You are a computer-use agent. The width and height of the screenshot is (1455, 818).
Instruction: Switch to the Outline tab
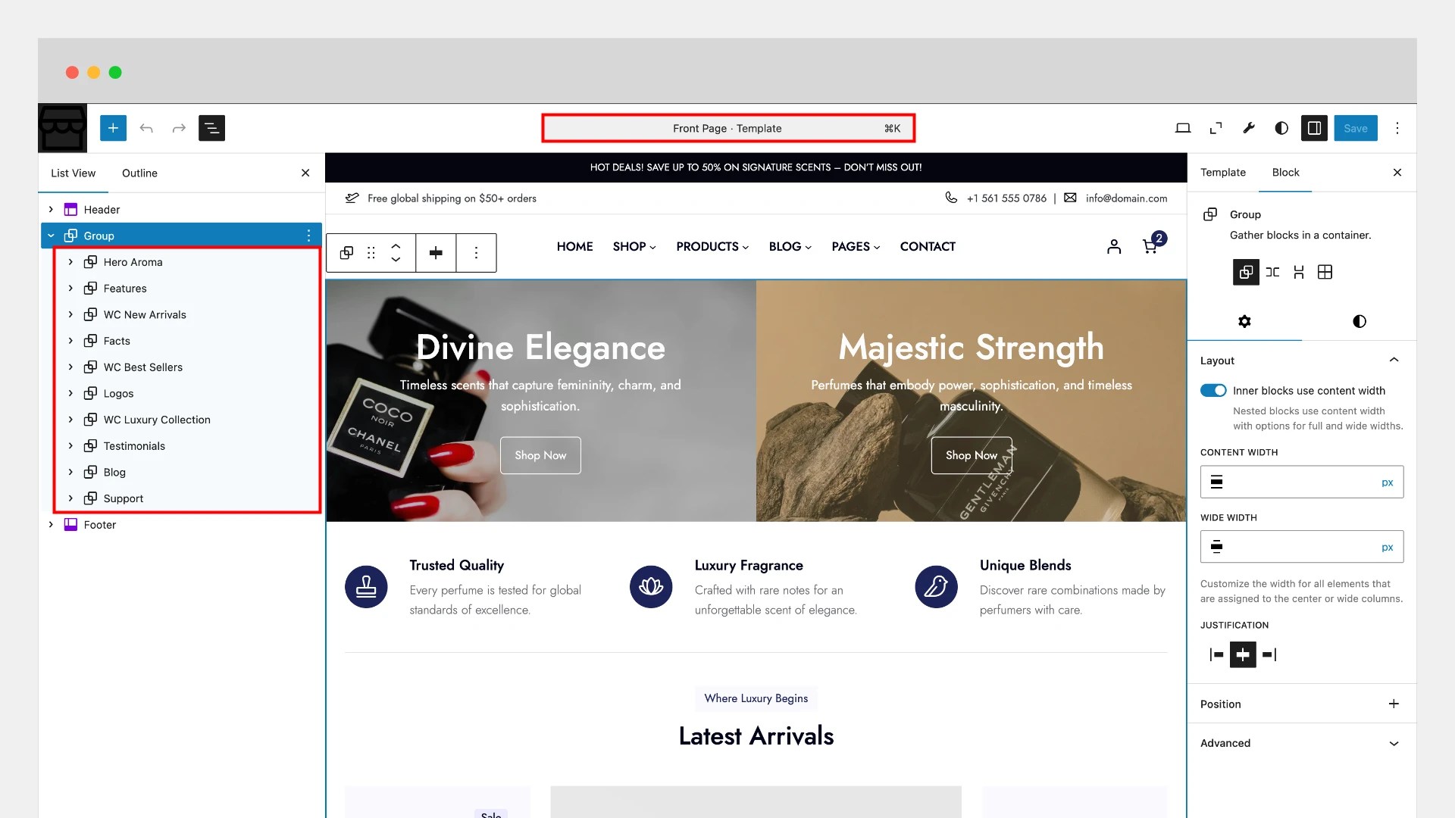139,173
